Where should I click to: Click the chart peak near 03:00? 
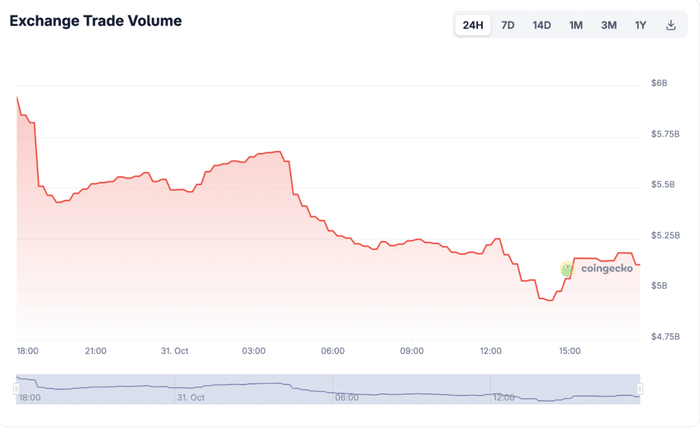click(x=277, y=152)
